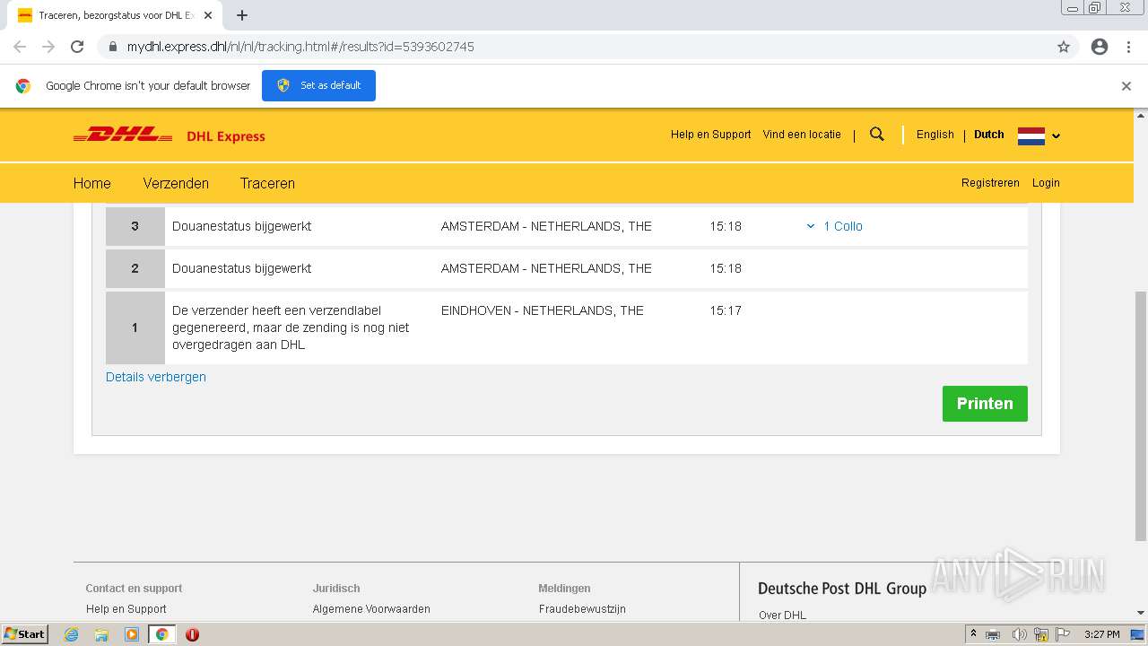The height and width of the screenshot is (646, 1148).
Task: Open Fraudebewustzijn footer link
Action: click(x=582, y=608)
